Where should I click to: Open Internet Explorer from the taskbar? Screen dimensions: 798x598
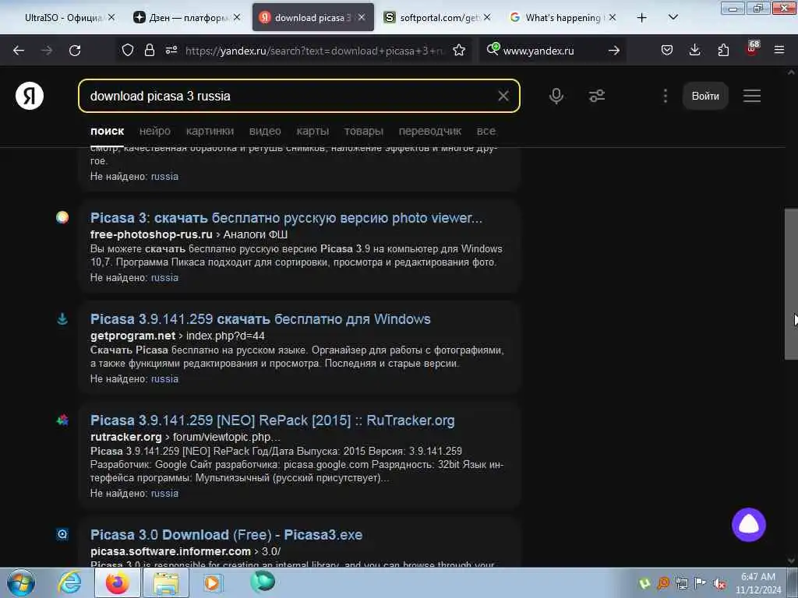click(x=69, y=582)
